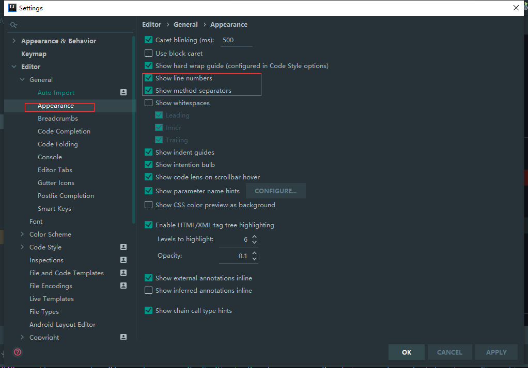Image resolution: width=528 pixels, height=368 pixels.
Task: Focus the settings search field
Action: 70,25
